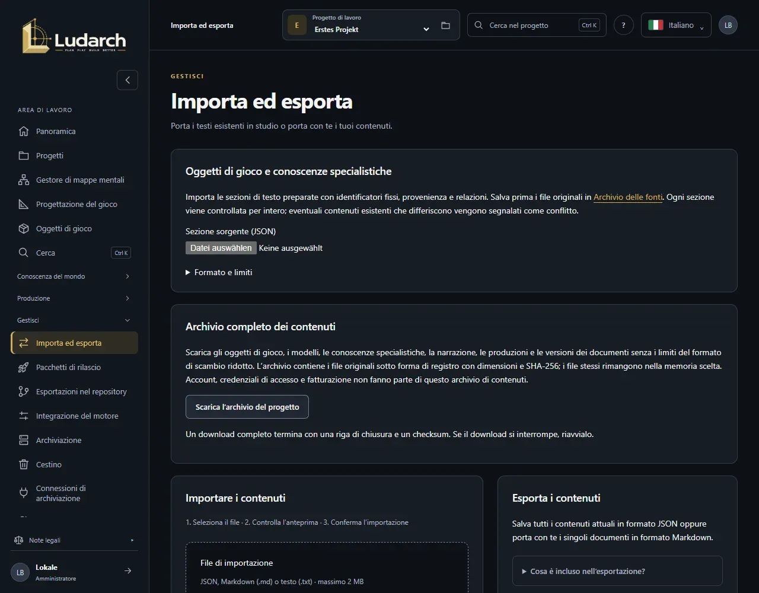759x593 pixels.
Task: Click the scales icon beside Note legali
Action: click(18, 540)
